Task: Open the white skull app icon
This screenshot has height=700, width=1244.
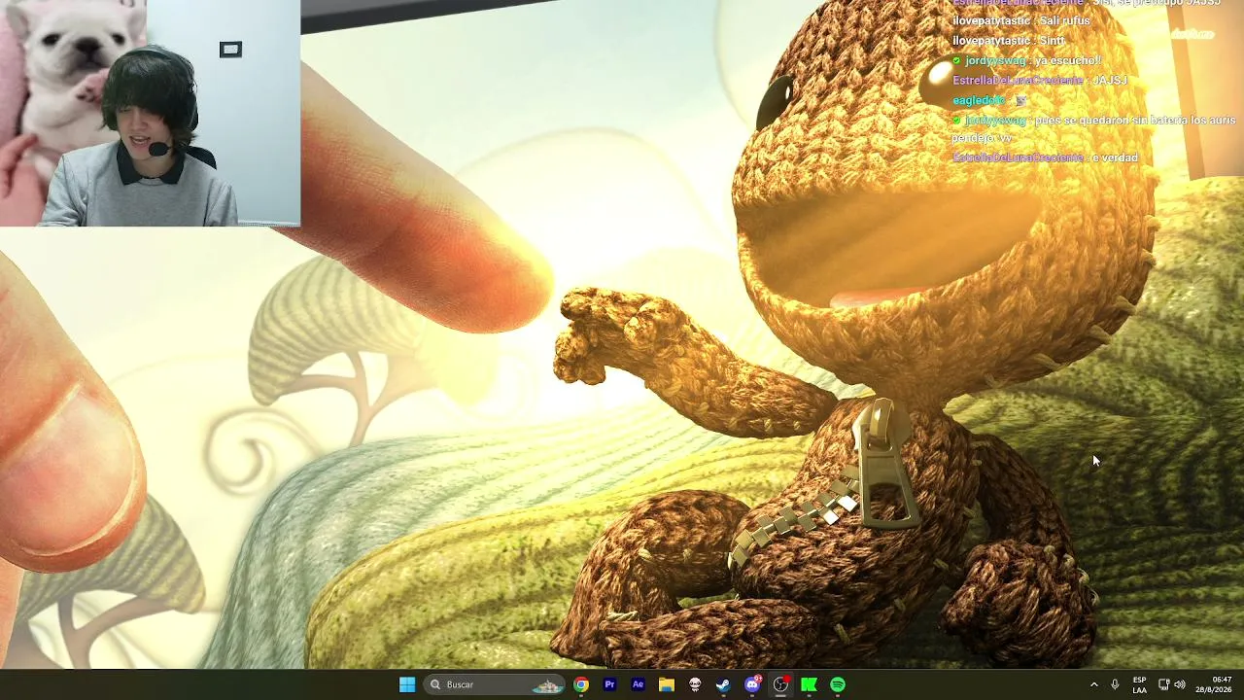Action: click(x=695, y=684)
